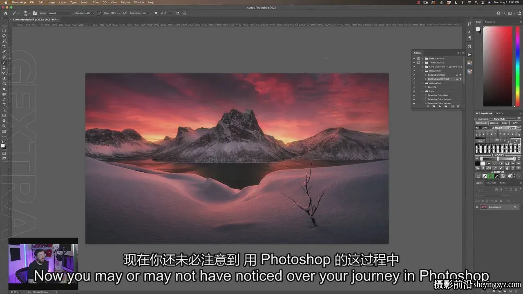Select the Eyedropper tool
This screenshot has width=523, height=294.
[4, 52]
